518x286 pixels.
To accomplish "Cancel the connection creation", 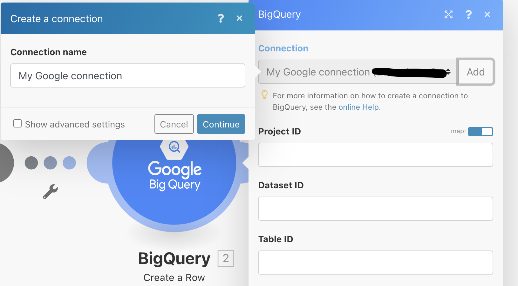I will 174,124.
